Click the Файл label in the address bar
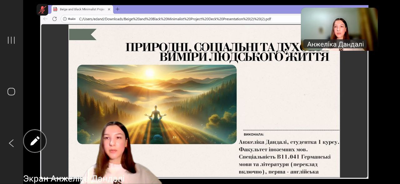Image resolution: width=400 pixels, height=184 pixels. coord(72,19)
